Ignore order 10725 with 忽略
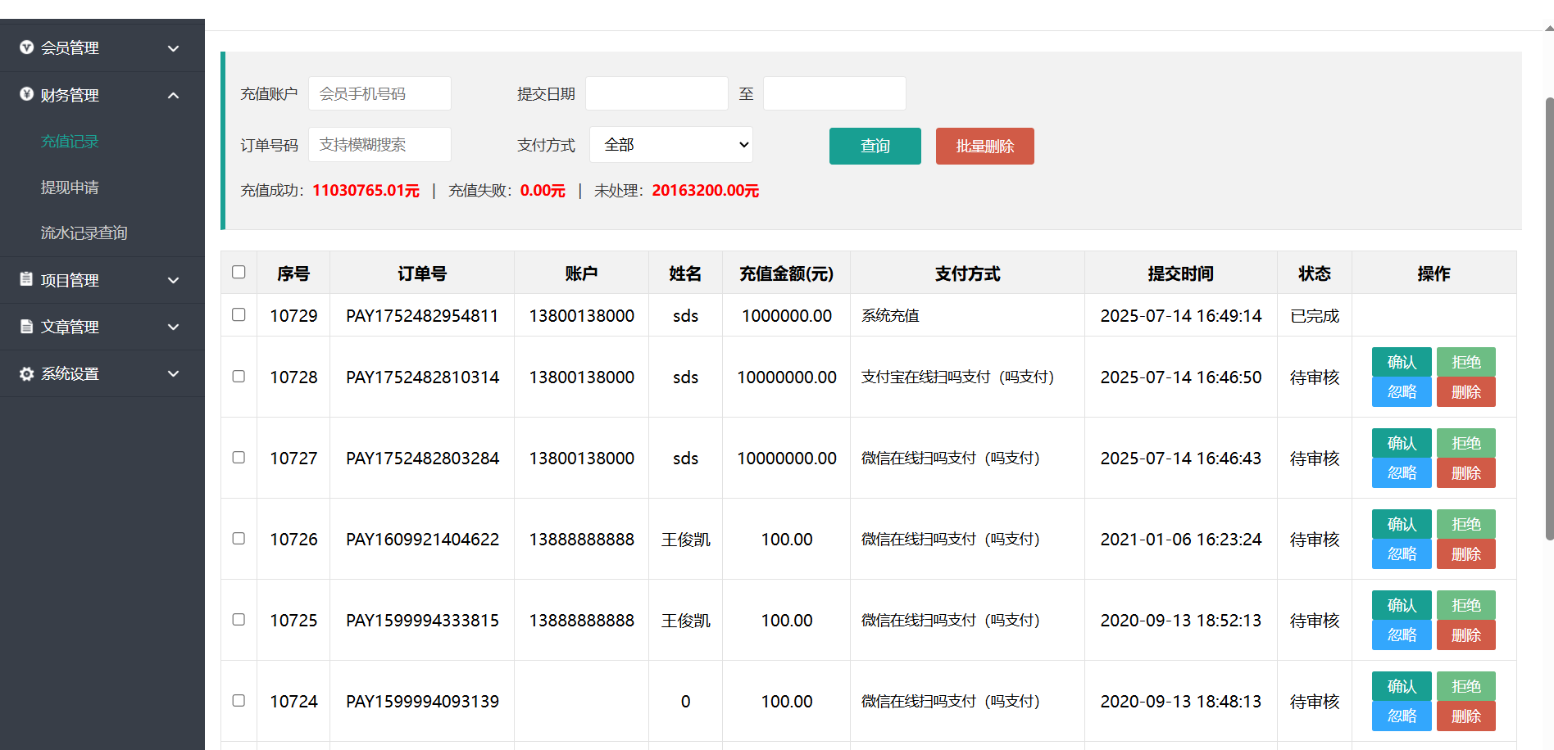The image size is (1554, 750). (x=1402, y=635)
